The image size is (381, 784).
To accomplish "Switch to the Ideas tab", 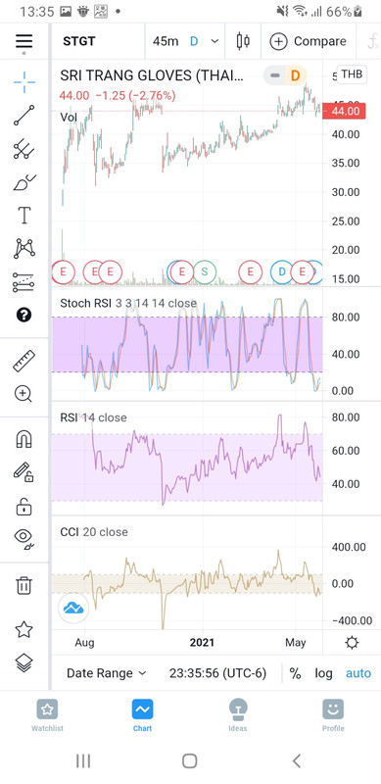I will 237,715.
